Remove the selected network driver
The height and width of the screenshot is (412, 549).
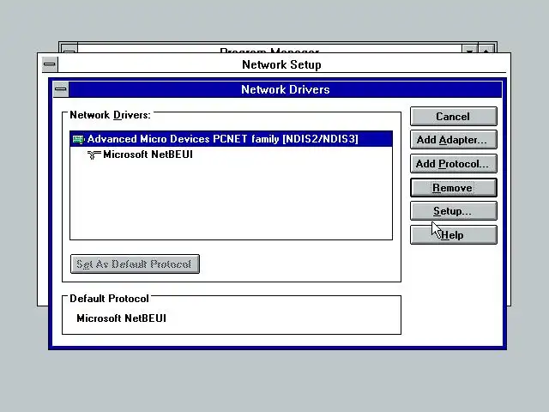(454, 188)
